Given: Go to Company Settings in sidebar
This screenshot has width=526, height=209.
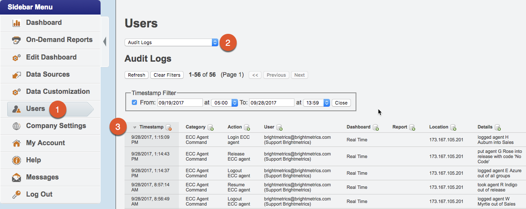Looking at the screenshot, I should click(56, 126).
